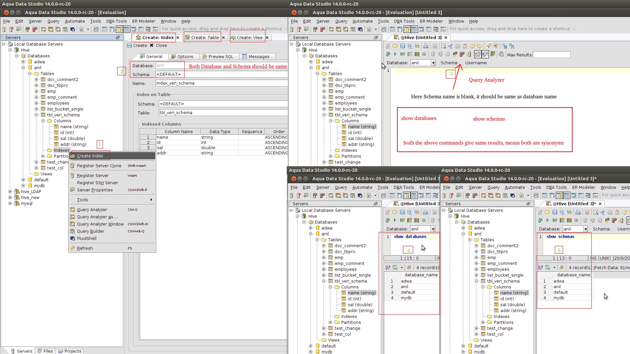This screenshot has height=354, width=630.
Task: Select Create Index from the context menu
Action: [90, 156]
